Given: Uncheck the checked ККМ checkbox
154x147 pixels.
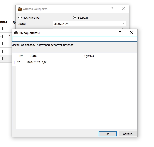Looking at the screenshot, I should (1, 36).
